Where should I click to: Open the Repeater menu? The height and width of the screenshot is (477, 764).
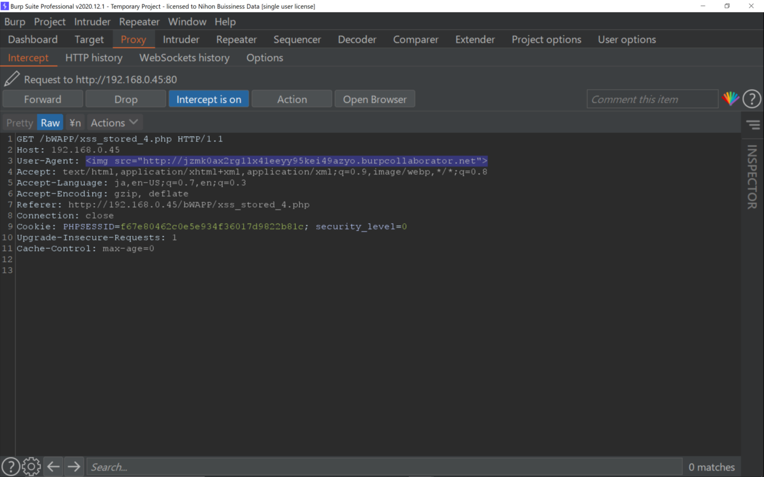139,22
